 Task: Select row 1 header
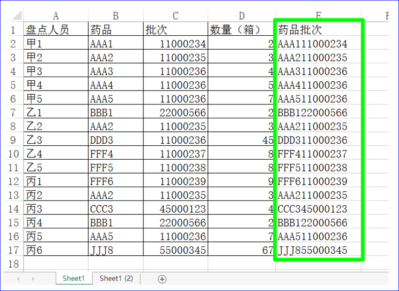(13, 30)
